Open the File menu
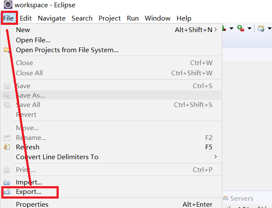Viewport: 272px width, 208px height. pos(9,18)
